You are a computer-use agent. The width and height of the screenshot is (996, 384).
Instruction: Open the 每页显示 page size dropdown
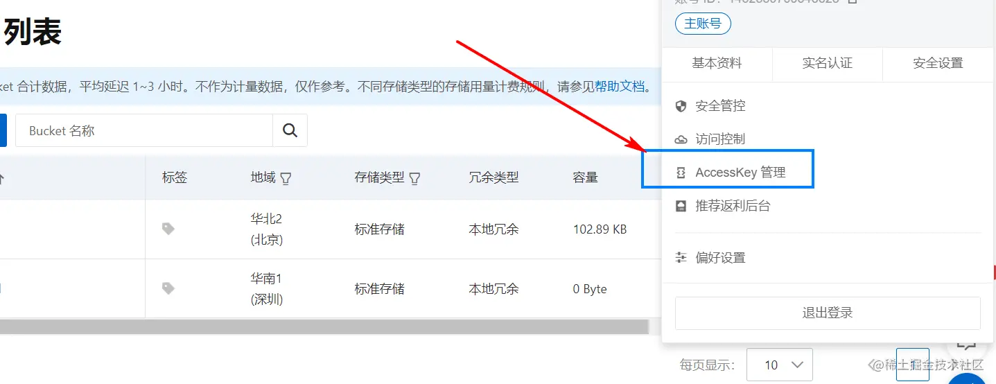pyautogui.click(x=780, y=365)
